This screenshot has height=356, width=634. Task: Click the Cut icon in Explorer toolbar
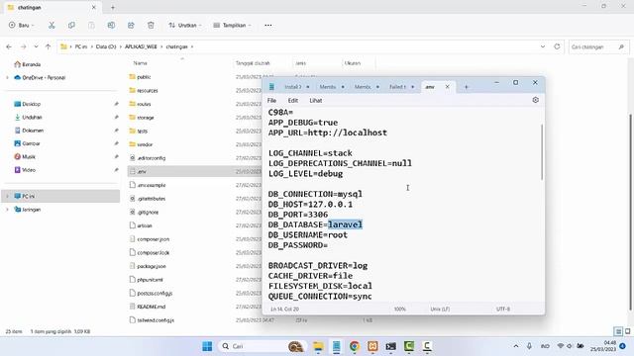(52, 25)
